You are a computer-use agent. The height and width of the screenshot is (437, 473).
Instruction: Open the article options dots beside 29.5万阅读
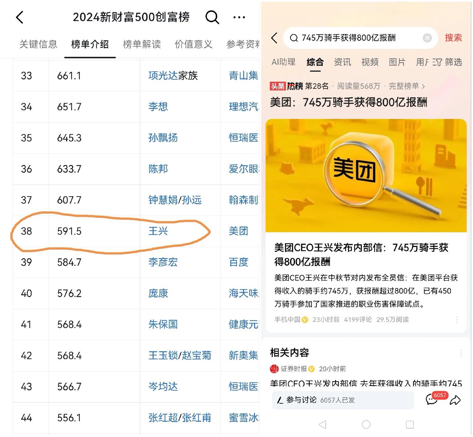457,320
